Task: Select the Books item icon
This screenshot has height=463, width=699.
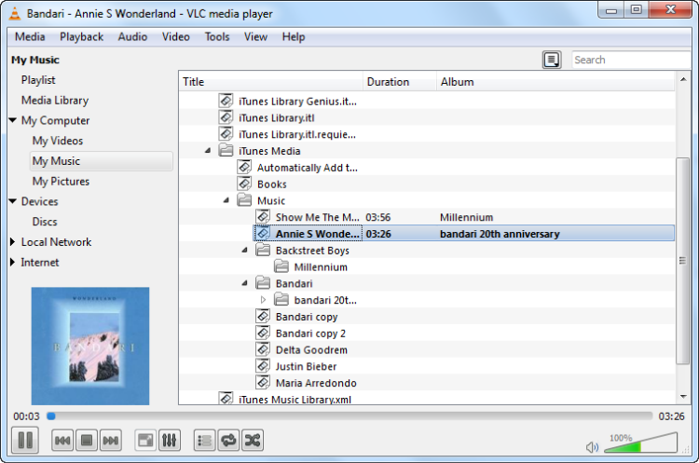Action: [x=244, y=184]
